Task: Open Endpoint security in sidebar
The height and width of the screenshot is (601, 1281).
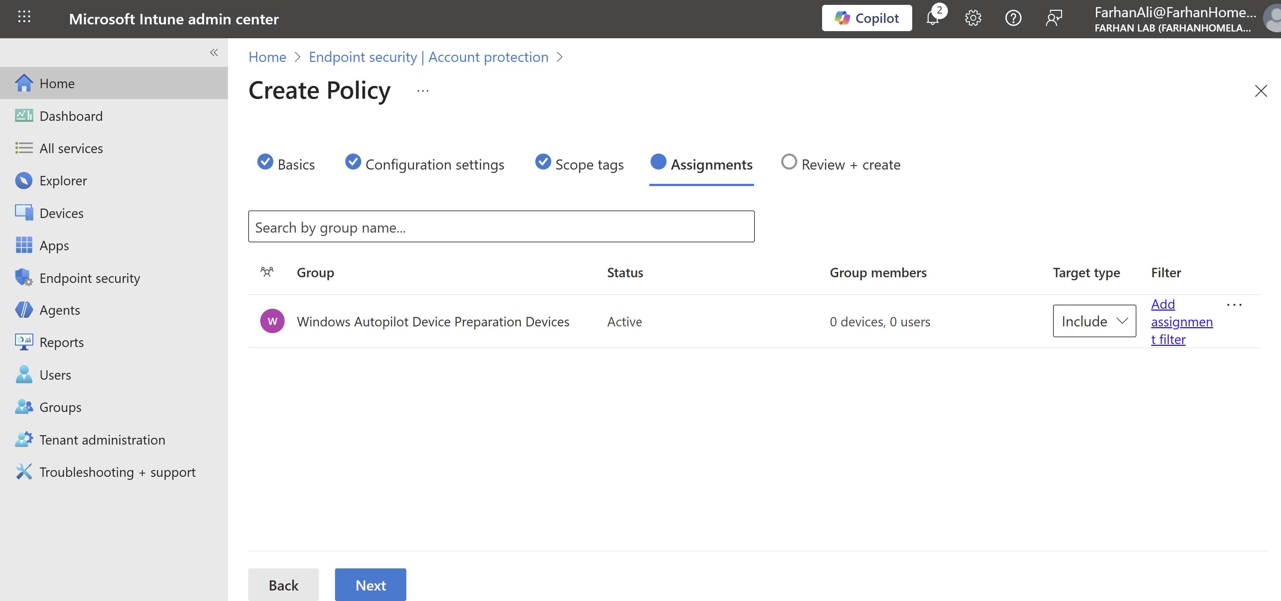Action: tap(89, 278)
